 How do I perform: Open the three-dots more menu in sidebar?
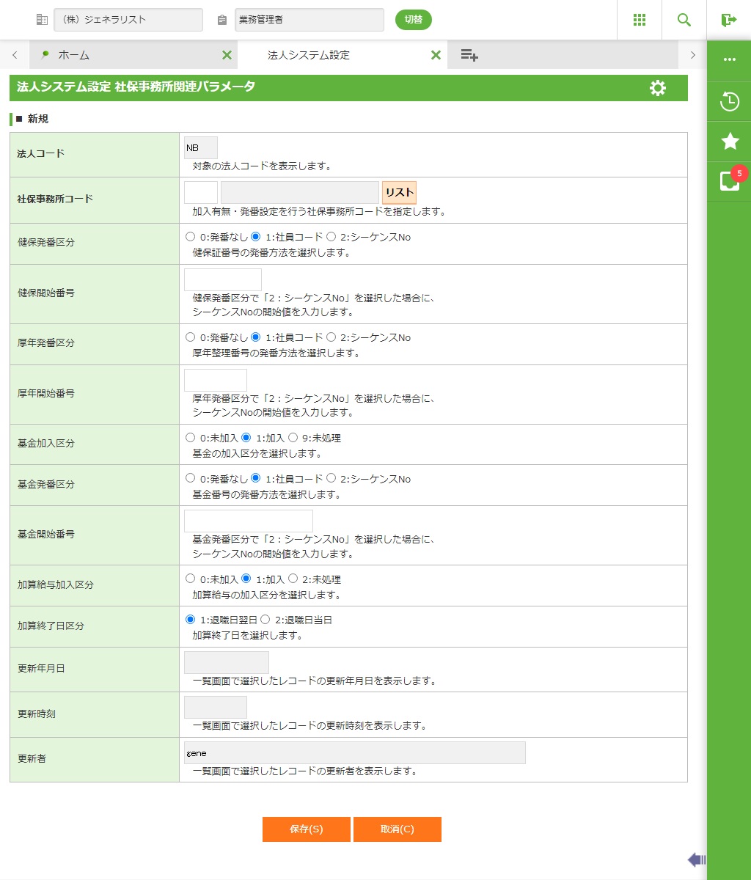(730, 59)
